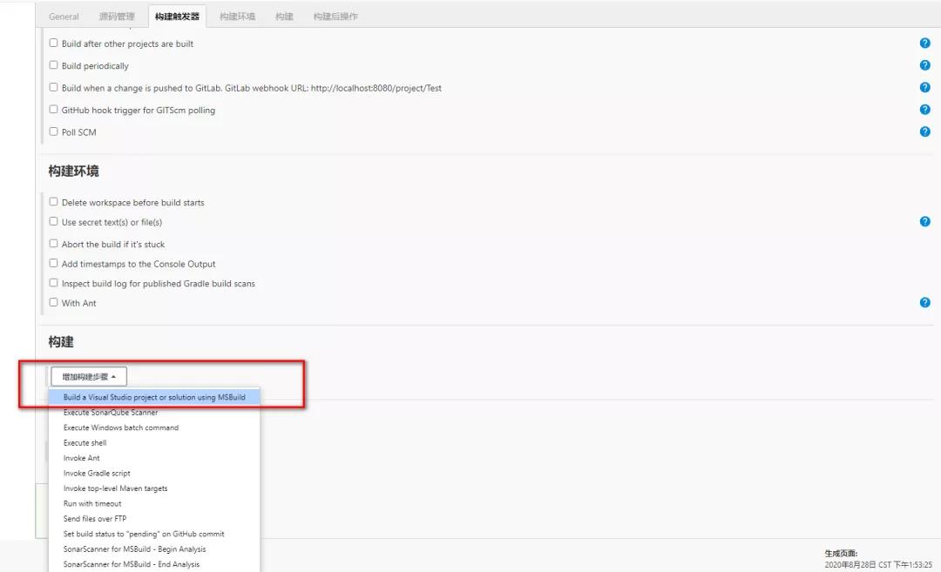Screen dimensions: 941x572
Task: Collapse the 增加构建步骤 dropdown button
Action: 89,377
